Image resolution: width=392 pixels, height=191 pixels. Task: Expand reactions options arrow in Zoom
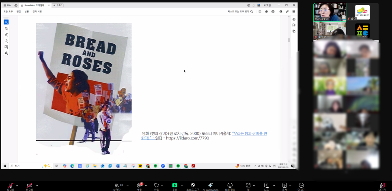click(x=162, y=185)
